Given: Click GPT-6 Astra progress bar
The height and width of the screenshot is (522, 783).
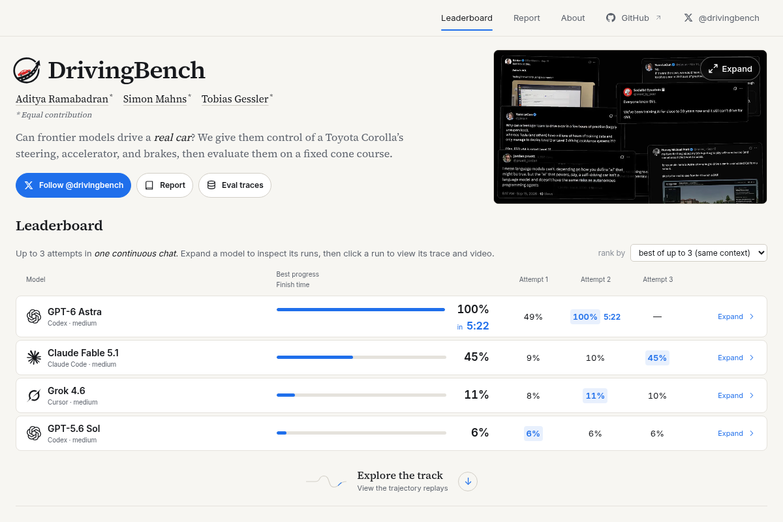Looking at the screenshot, I should tap(361, 309).
